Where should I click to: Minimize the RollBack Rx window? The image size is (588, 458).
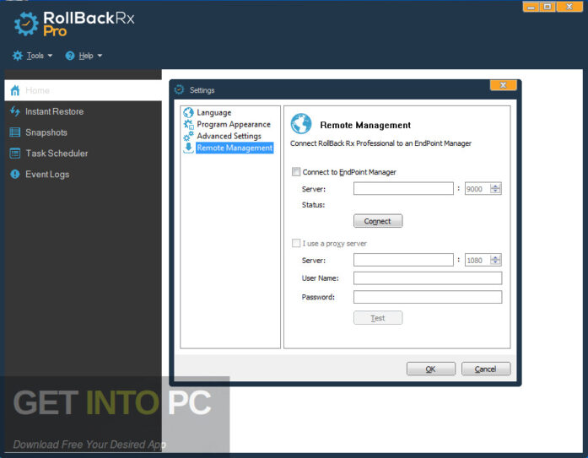point(531,7)
